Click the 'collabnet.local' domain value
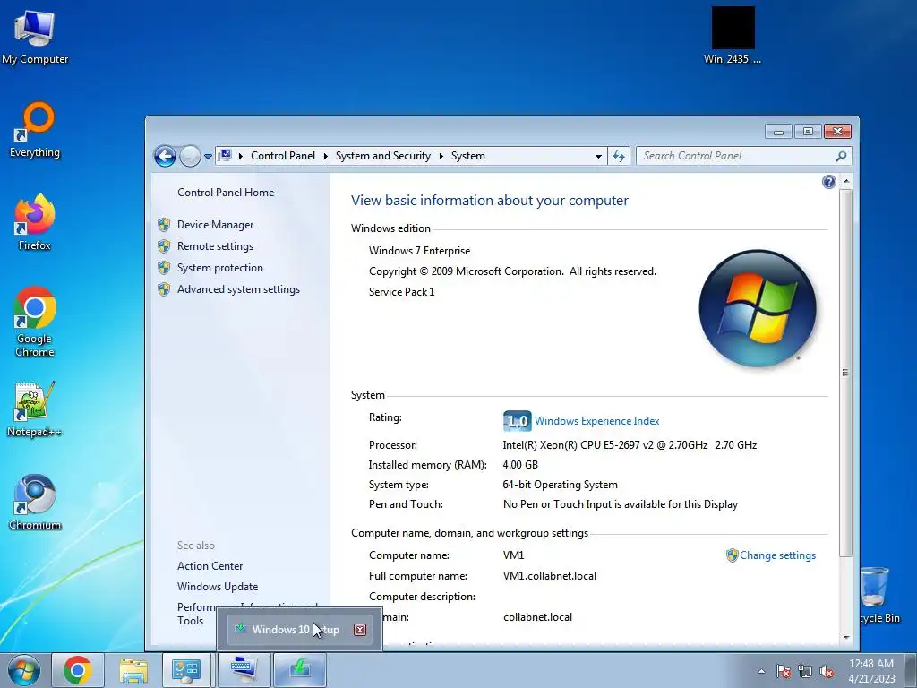 [x=537, y=617]
